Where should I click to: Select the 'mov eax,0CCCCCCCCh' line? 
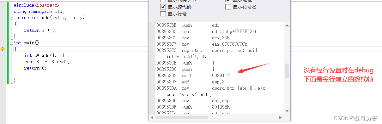pyautogui.click(x=202, y=44)
